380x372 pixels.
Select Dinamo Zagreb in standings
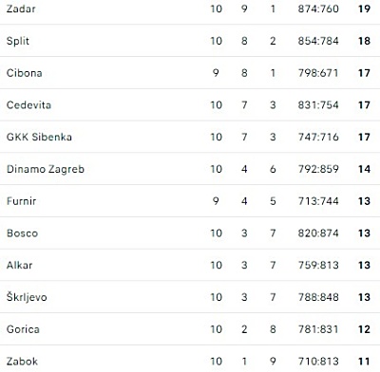(46, 169)
